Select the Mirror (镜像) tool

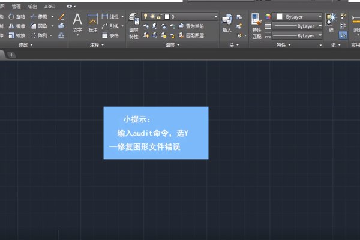pos(17,26)
